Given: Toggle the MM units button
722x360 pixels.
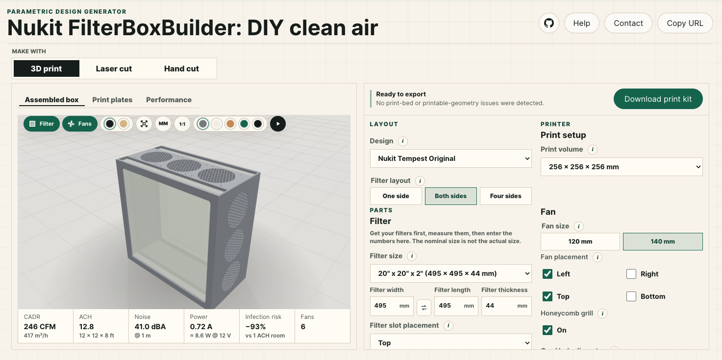Looking at the screenshot, I should click(x=163, y=124).
